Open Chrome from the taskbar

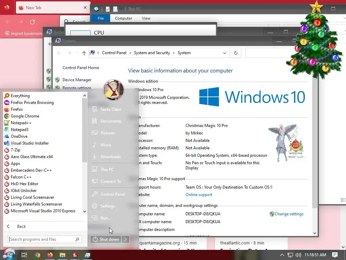[x=38, y=255]
